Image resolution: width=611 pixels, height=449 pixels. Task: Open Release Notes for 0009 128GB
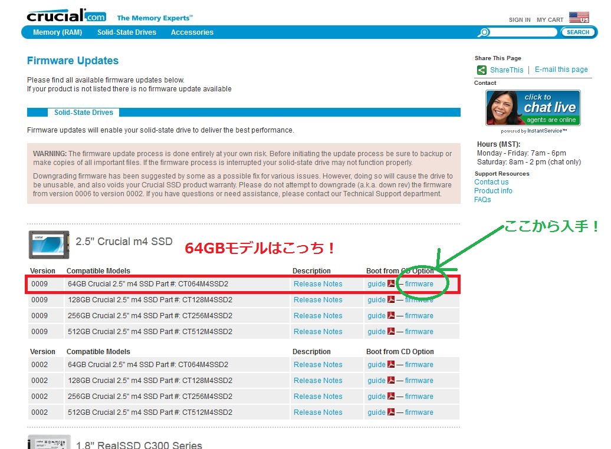tap(318, 300)
